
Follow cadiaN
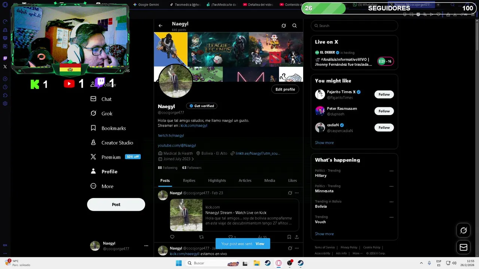coord(384,128)
